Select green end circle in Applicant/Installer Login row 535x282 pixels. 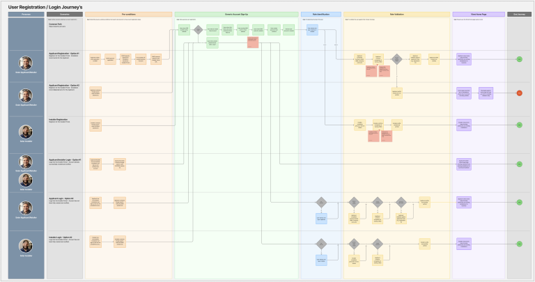(519, 164)
